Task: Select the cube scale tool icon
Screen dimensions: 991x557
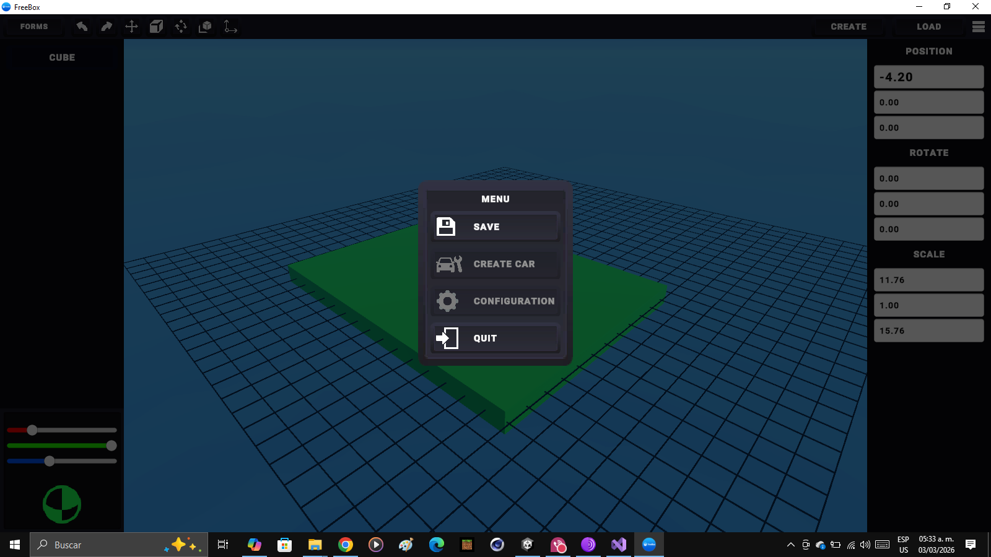Action: click(x=156, y=27)
